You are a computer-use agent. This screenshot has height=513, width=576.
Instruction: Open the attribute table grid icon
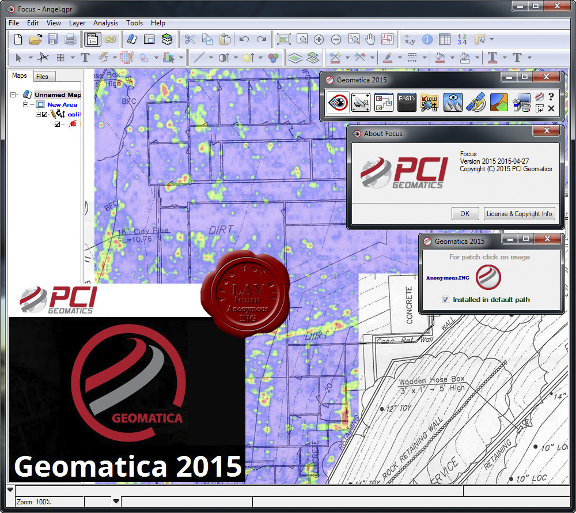pos(445,39)
